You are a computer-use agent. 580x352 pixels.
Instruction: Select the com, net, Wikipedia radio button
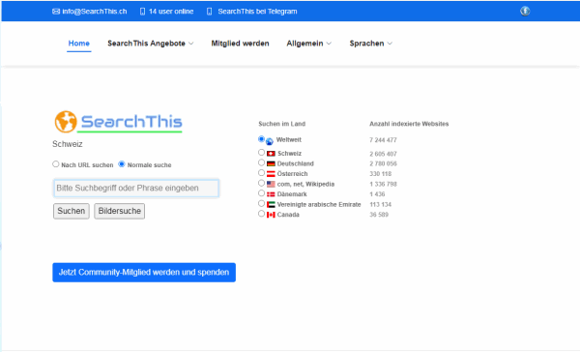tap(261, 183)
